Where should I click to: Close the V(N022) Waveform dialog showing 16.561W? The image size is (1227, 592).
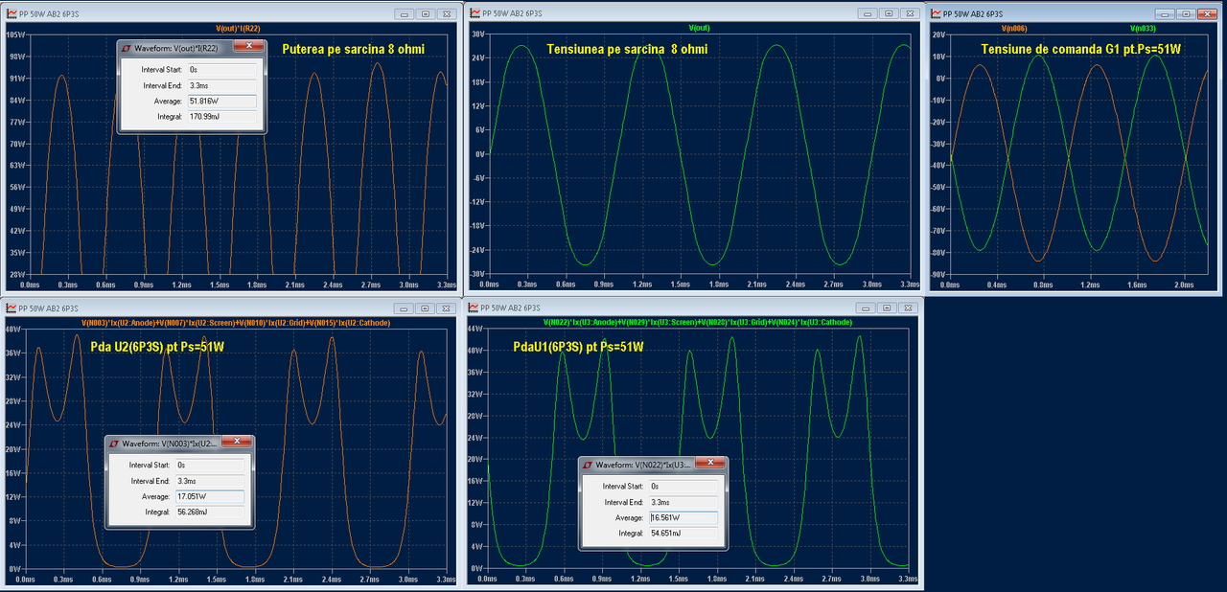[x=710, y=463]
